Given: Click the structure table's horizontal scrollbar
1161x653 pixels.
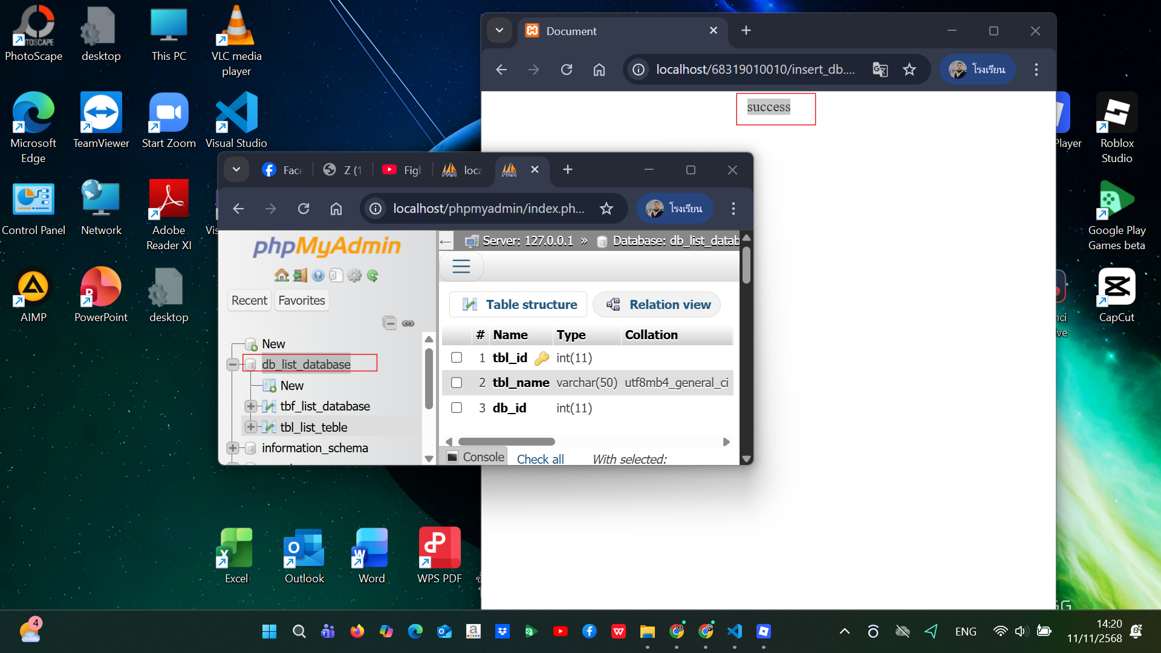Looking at the screenshot, I should (x=506, y=442).
